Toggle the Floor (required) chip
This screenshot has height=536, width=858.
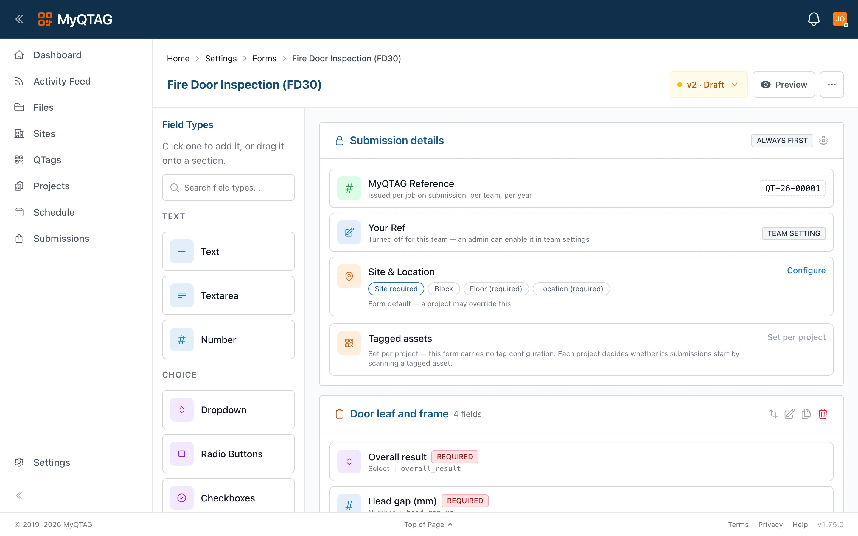(x=496, y=289)
